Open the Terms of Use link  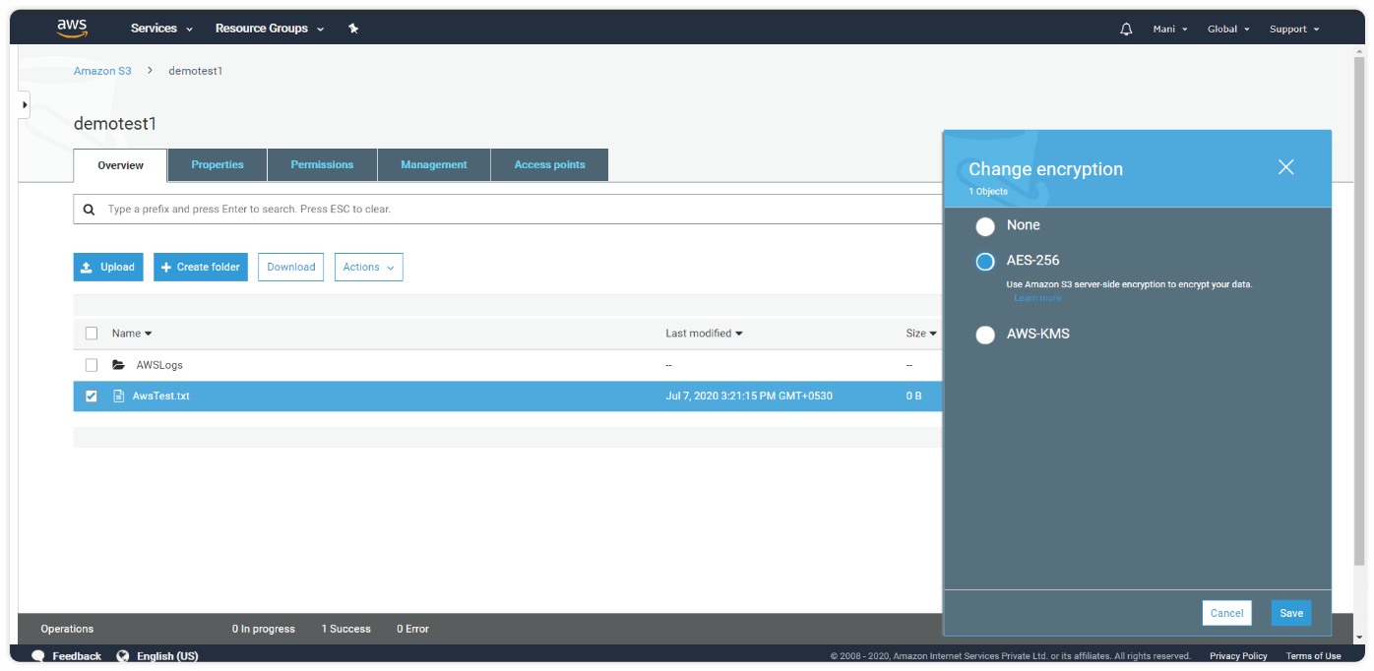(x=1313, y=656)
